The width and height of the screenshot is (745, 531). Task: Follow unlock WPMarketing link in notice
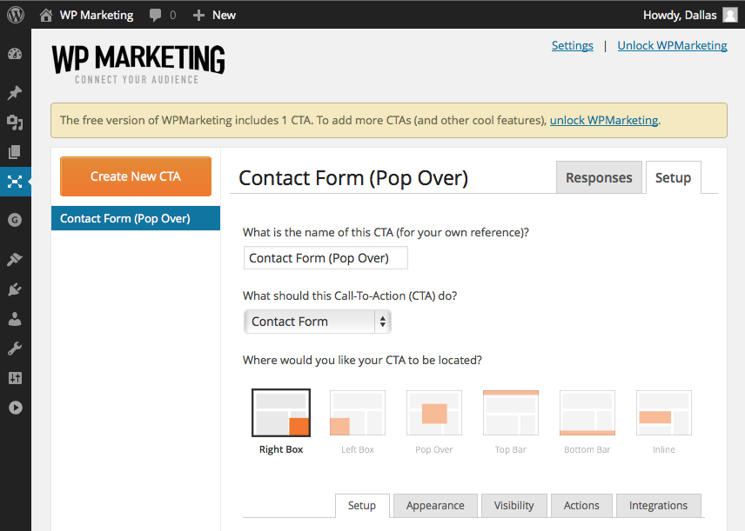[604, 120]
